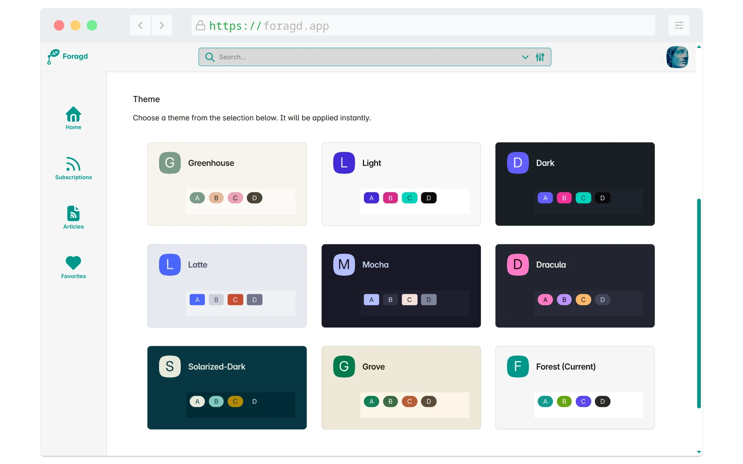Click the Greenhouse G letter icon
This screenshot has width=743, height=464.
click(x=170, y=163)
